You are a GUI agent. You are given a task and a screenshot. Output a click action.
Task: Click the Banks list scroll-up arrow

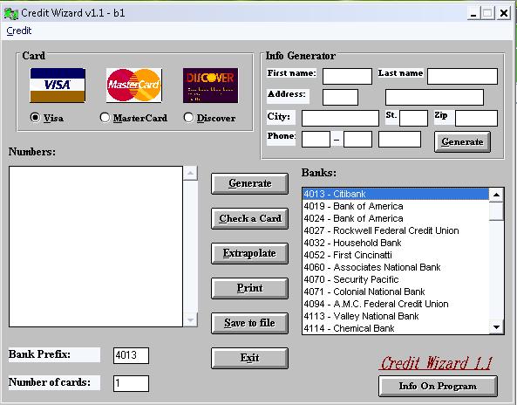tap(496, 195)
